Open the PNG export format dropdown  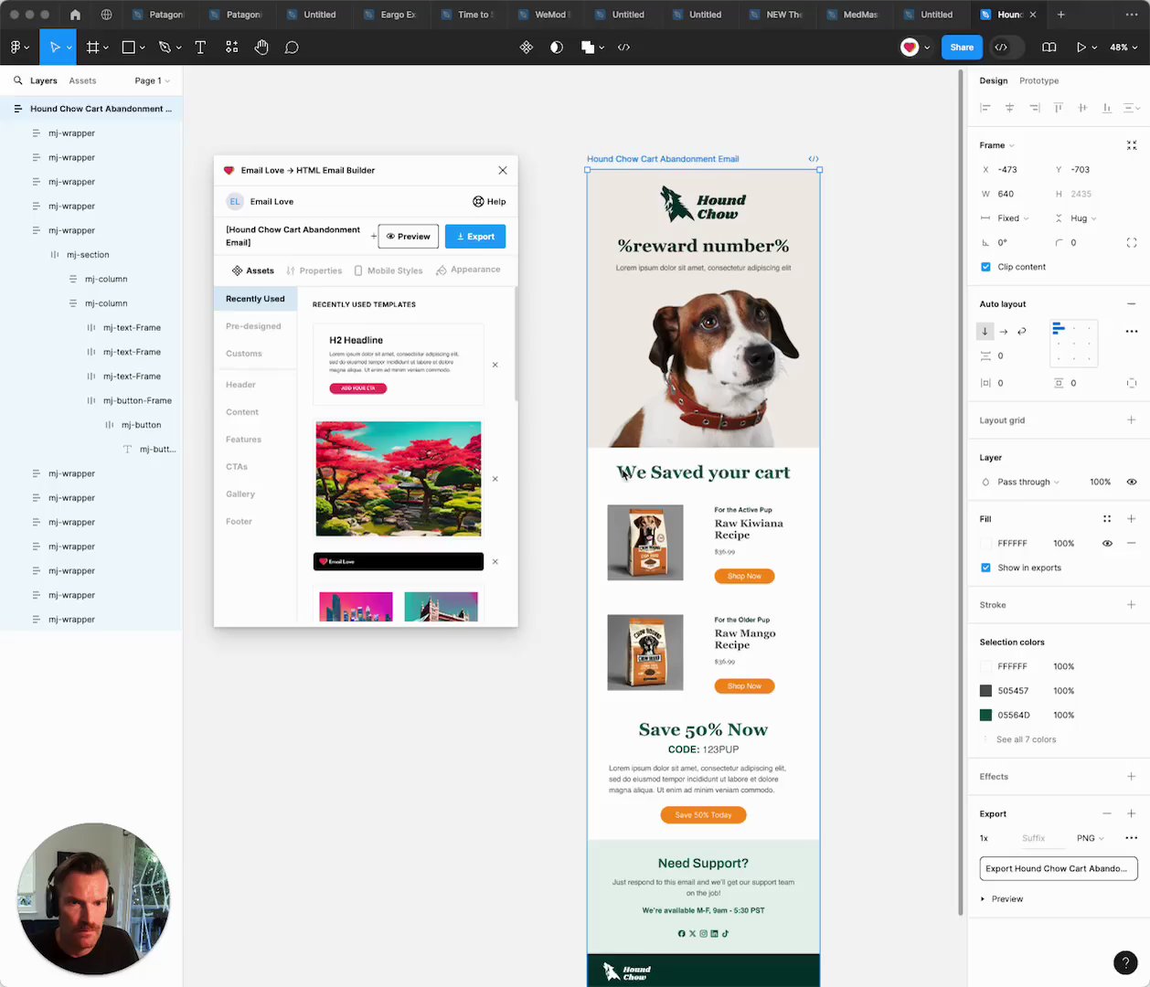click(x=1090, y=838)
